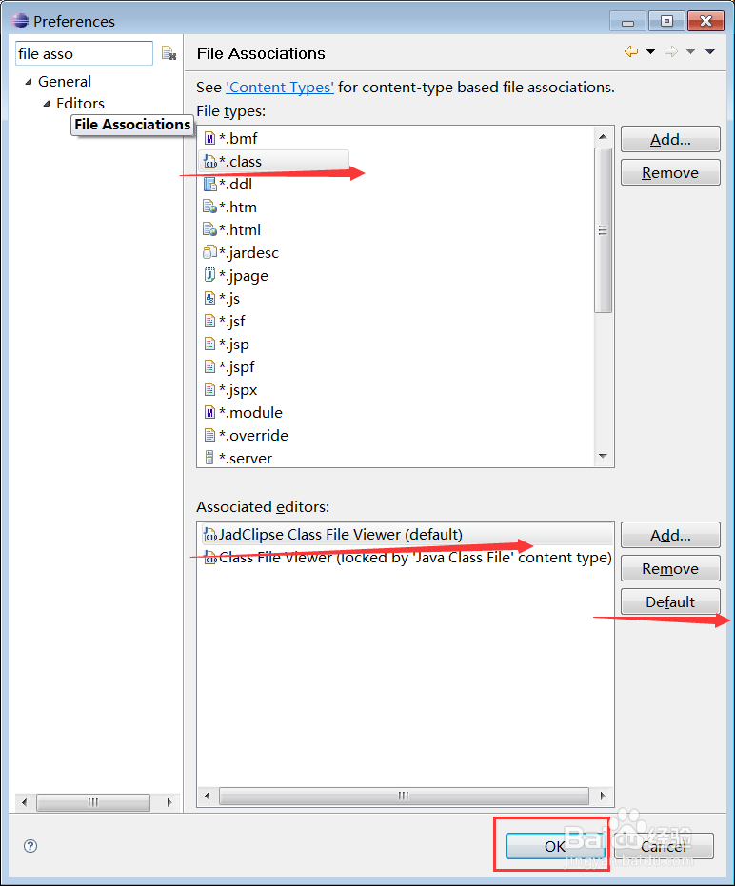
Task: Click the file types vertical scrollbar thumb
Action: click(603, 230)
